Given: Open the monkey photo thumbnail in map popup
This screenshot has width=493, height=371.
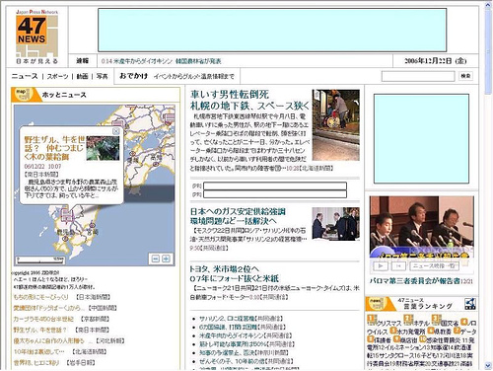Looking at the screenshot, I should [103, 148].
